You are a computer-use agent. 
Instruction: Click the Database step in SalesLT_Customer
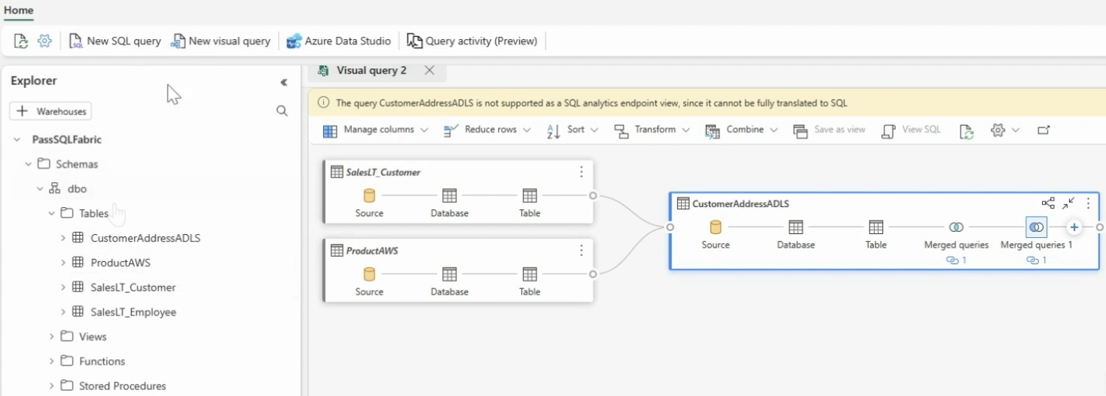450,203
